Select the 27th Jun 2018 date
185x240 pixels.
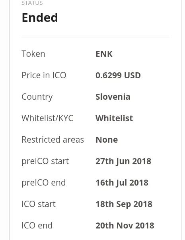pyautogui.click(x=123, y=161)
